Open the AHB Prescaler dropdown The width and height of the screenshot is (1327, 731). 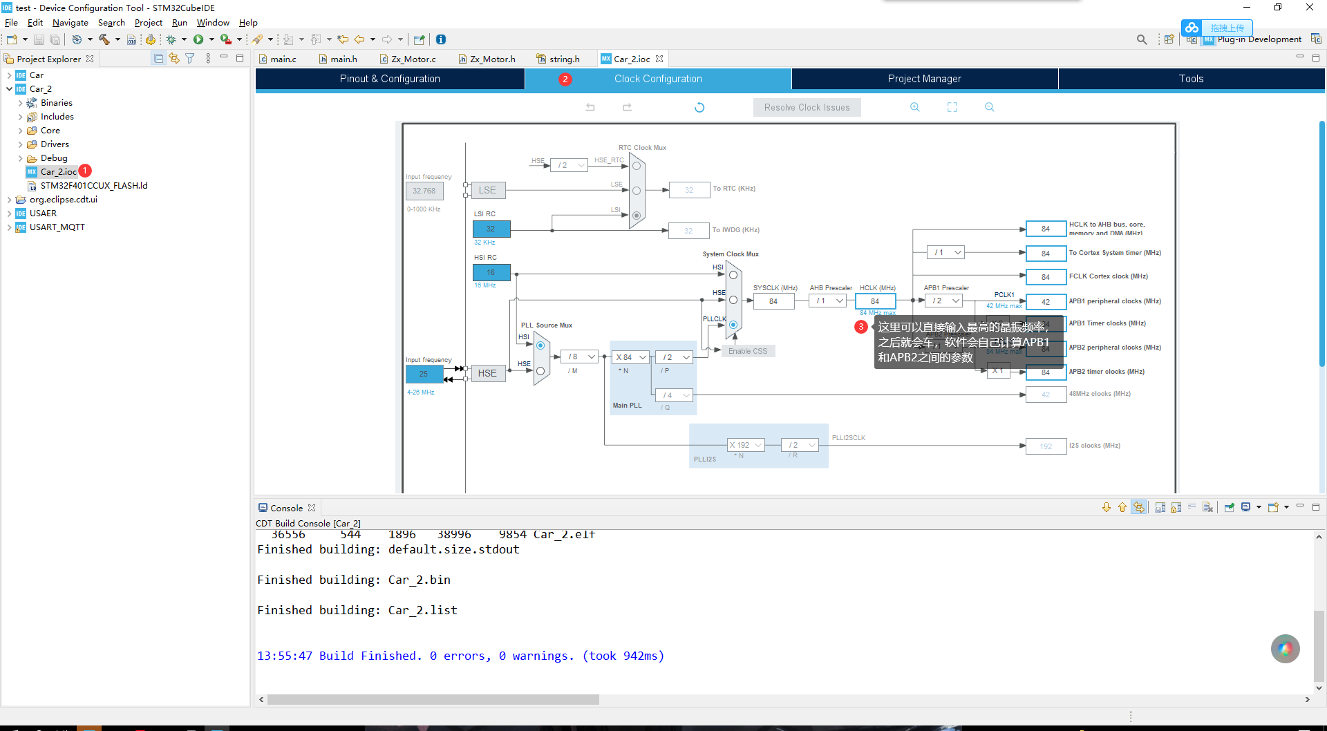click(x=827, y=301)
